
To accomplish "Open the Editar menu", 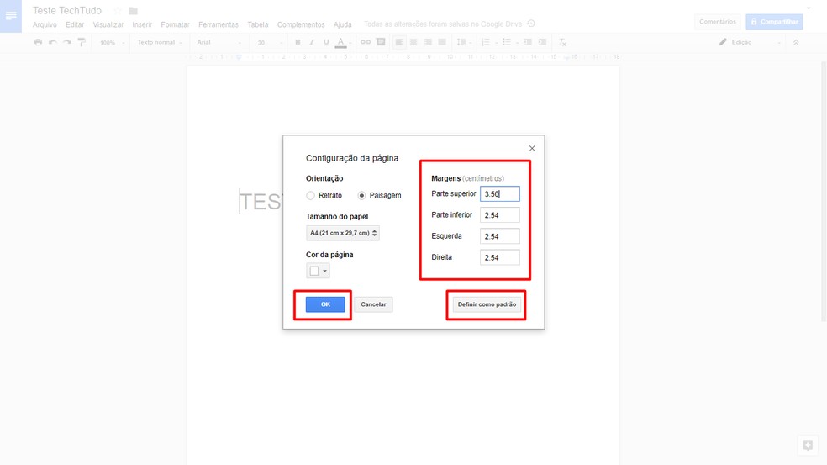I will 75,24.
